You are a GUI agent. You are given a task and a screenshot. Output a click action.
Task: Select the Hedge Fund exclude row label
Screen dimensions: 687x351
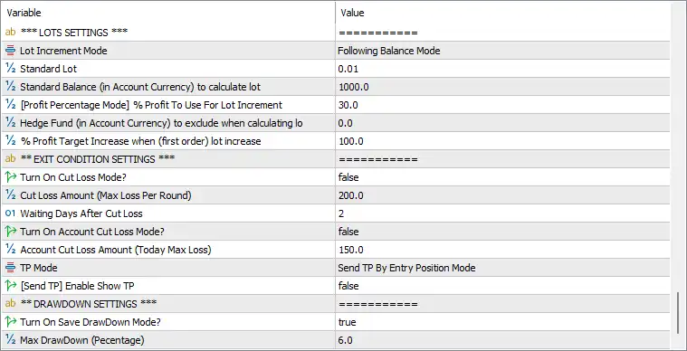coord(161,123)
